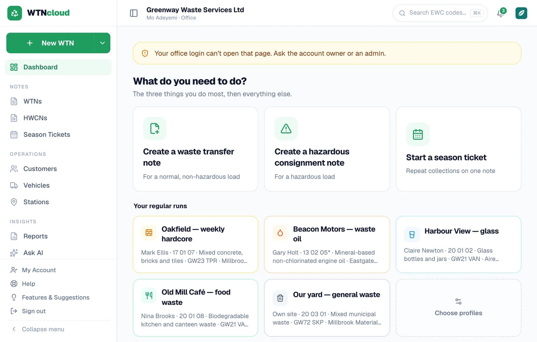Open Oakfield — weekly hardcore run
The height and width of the screenshot is (342, 537).
196,245
